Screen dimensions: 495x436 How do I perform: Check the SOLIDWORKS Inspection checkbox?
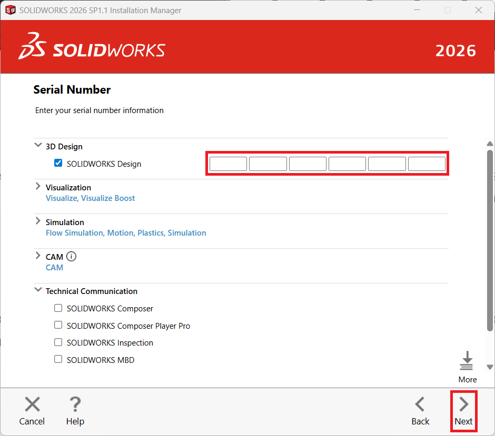(x=58, y=342)
